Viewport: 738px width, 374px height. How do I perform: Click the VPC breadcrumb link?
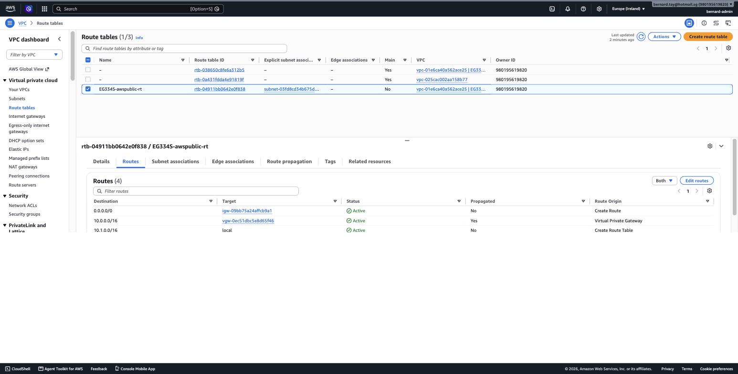click(22, 23)
